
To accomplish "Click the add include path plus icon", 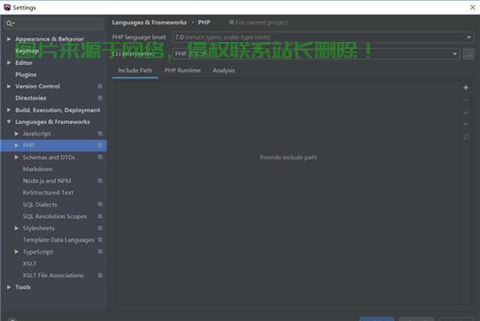I will pyautogui.click(x=466, y=88).
